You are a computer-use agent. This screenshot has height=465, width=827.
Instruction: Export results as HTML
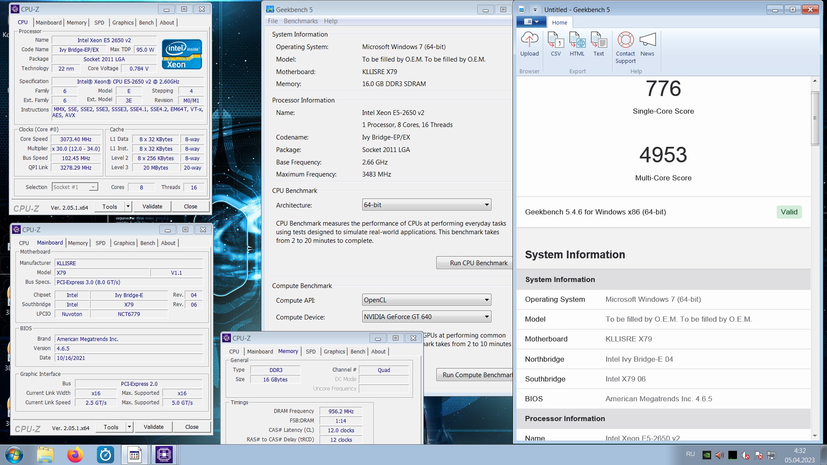(x=577, y=44)
